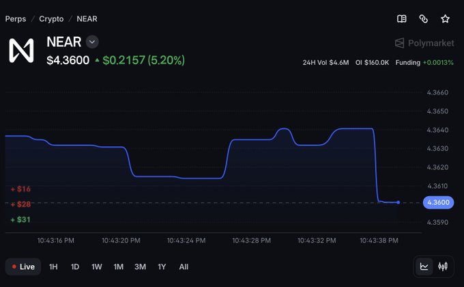464x287 pixels.
Task: Click the $4.3600 price text
Action: click(x=68, y=61)
